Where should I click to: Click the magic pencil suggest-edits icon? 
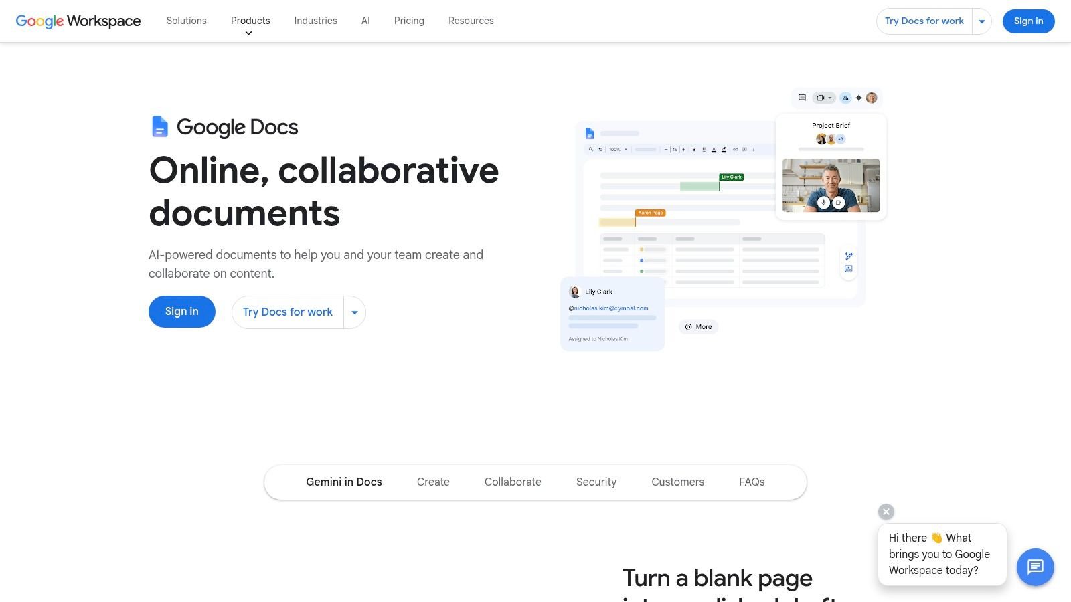(849, 256)
